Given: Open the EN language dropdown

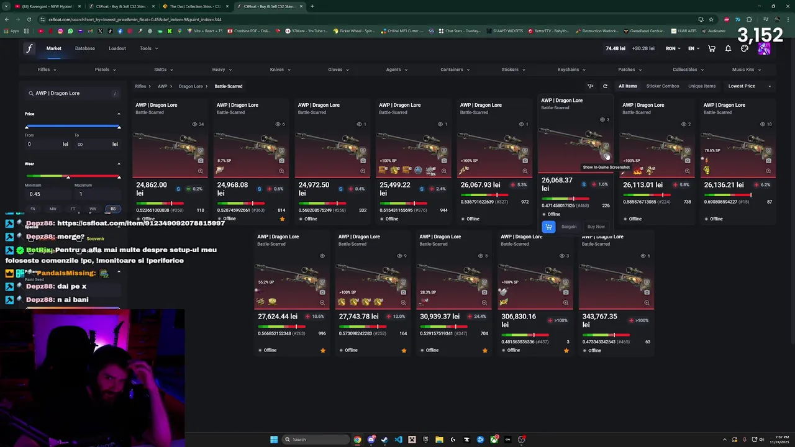Looking at the screenshot, I should 694,48.
